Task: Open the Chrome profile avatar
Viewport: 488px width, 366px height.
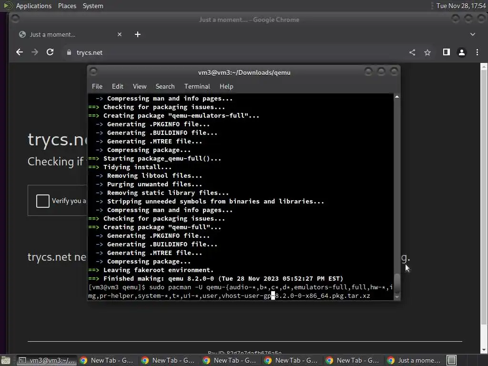Action: point(462,52)
